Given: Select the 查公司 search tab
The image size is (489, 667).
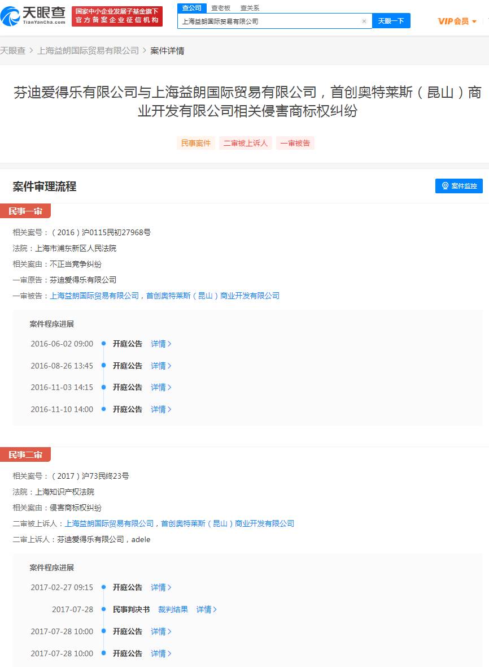Looking at the screenshot, I should coord(192,8).
